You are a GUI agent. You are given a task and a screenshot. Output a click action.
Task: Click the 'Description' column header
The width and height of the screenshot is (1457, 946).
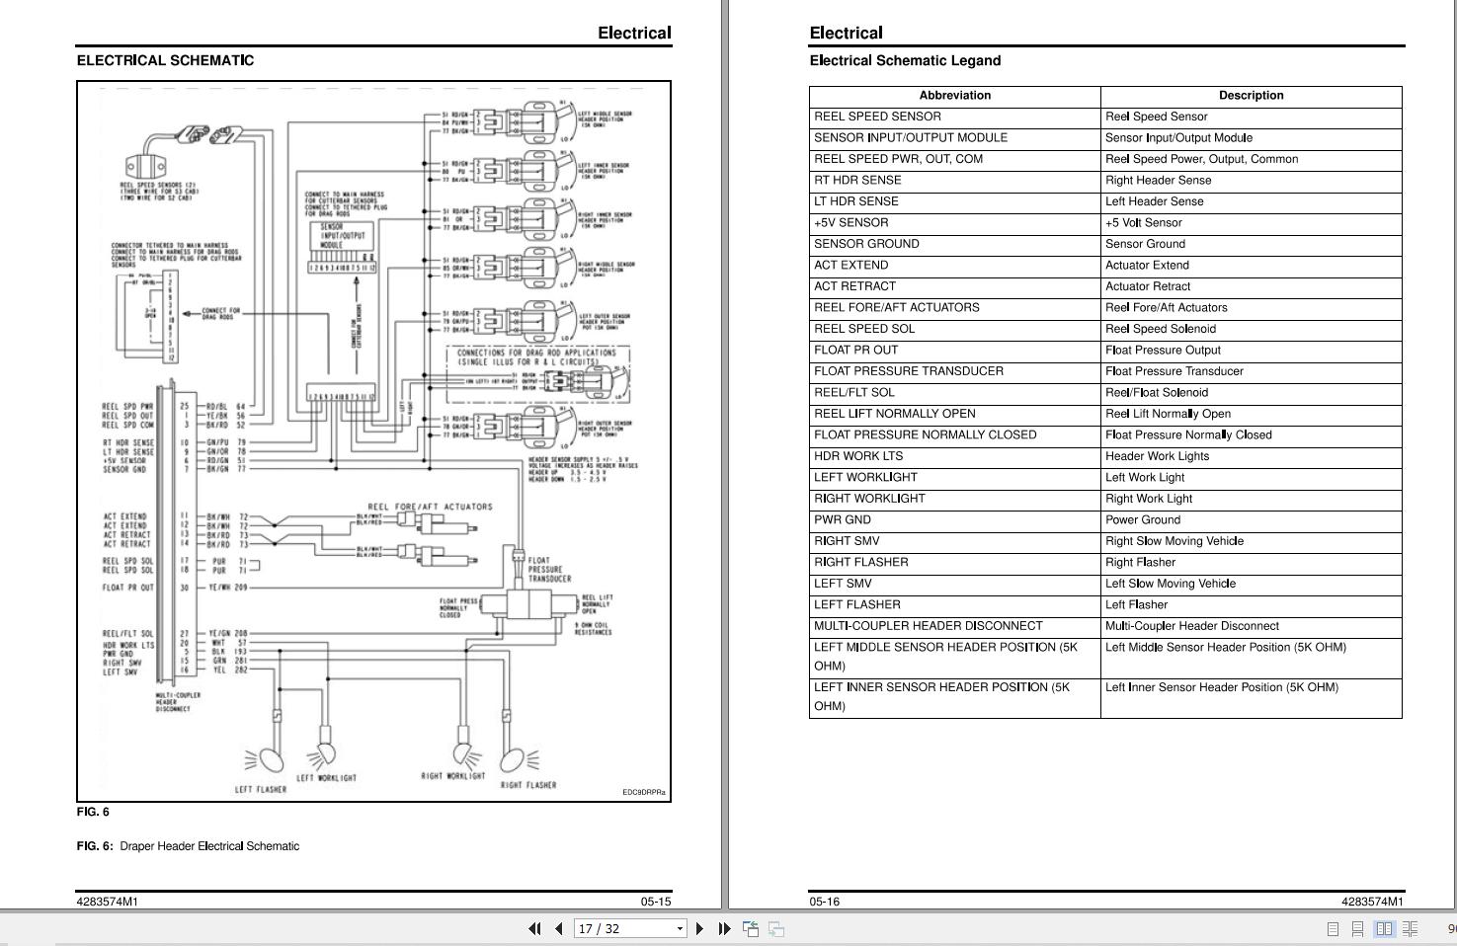(1252, 96)
